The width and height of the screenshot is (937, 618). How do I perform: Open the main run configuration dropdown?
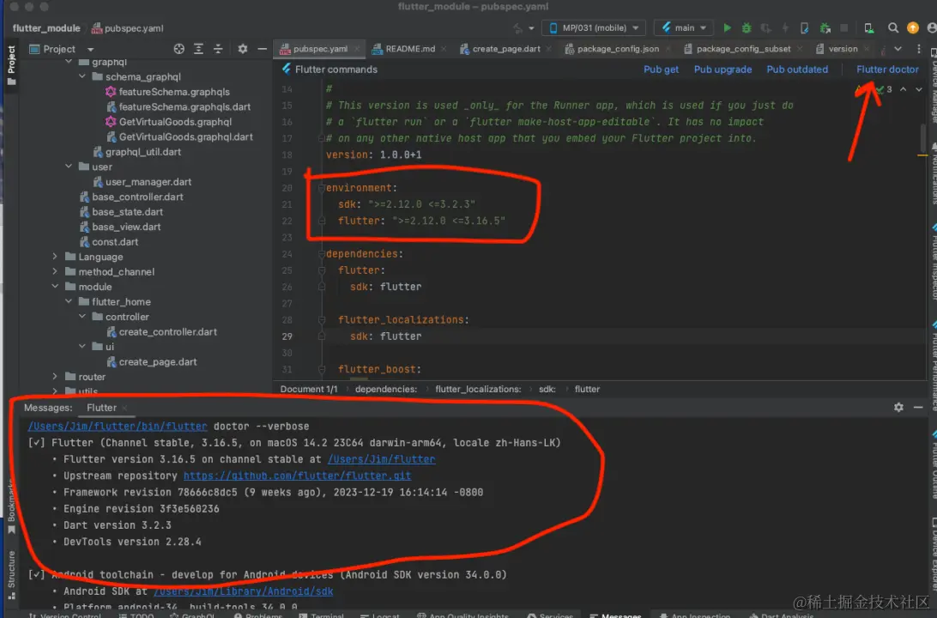[684, 28]
